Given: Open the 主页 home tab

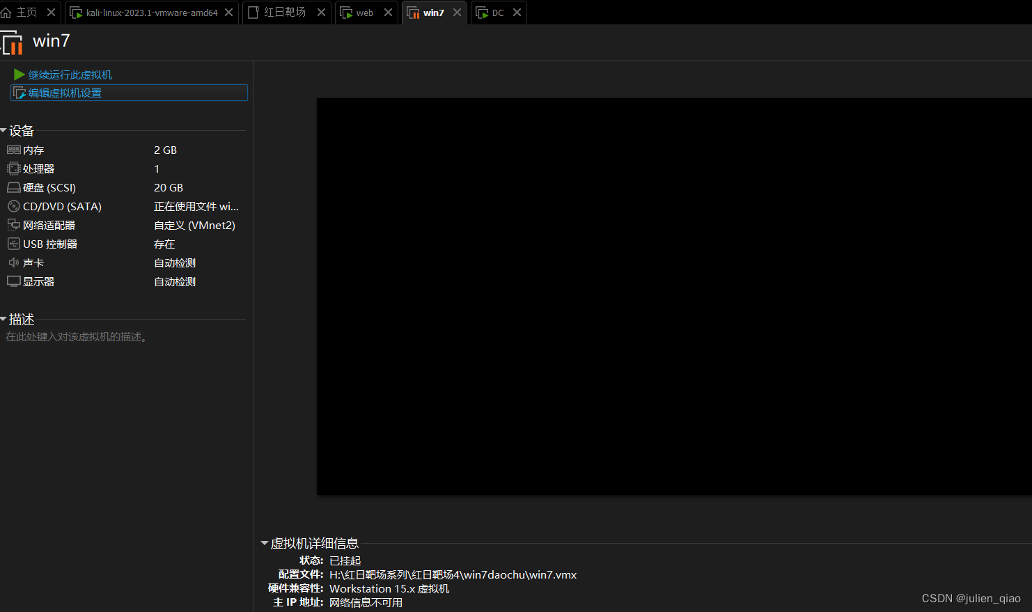Looking at the screenshot, I should tap(26, 13).
